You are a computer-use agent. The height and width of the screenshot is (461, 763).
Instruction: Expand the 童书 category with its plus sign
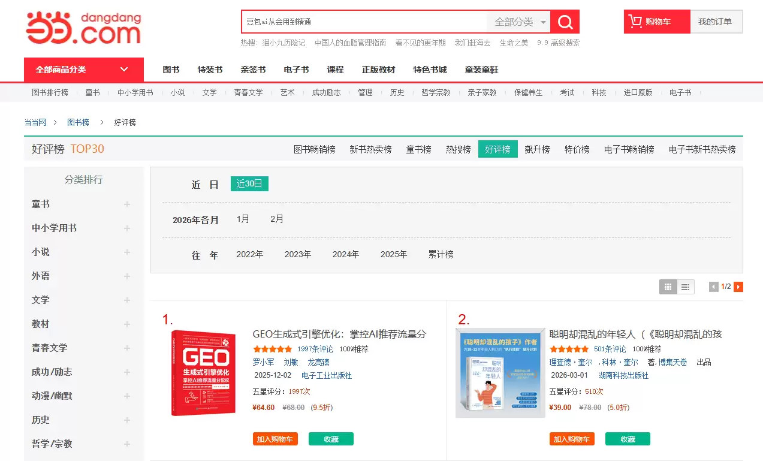point(126,204)
